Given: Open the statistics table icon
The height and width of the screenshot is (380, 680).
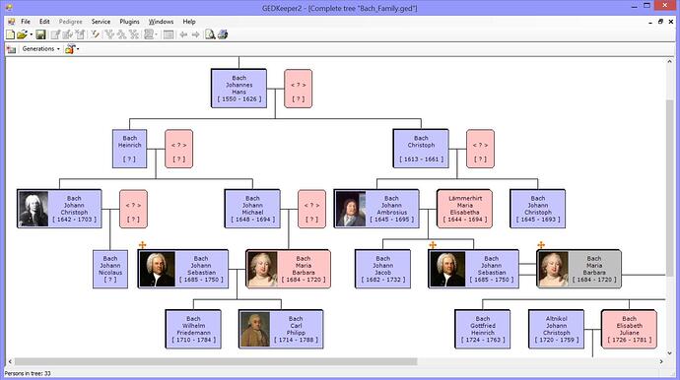Looking at the screenshot, I should click(x=169, y=34).
